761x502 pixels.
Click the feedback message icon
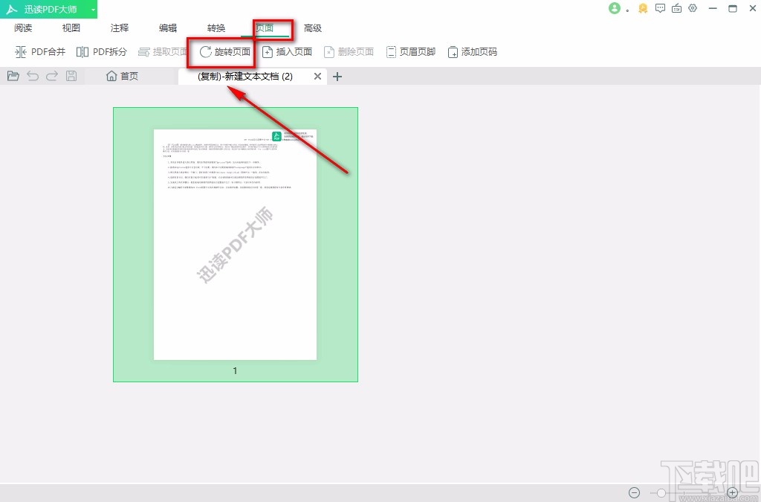[x=660, y=8]
